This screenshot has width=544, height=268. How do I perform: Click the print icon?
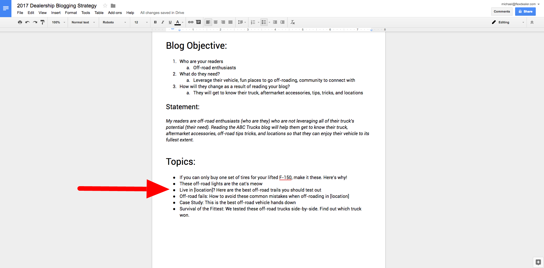(x=20, y=22)
